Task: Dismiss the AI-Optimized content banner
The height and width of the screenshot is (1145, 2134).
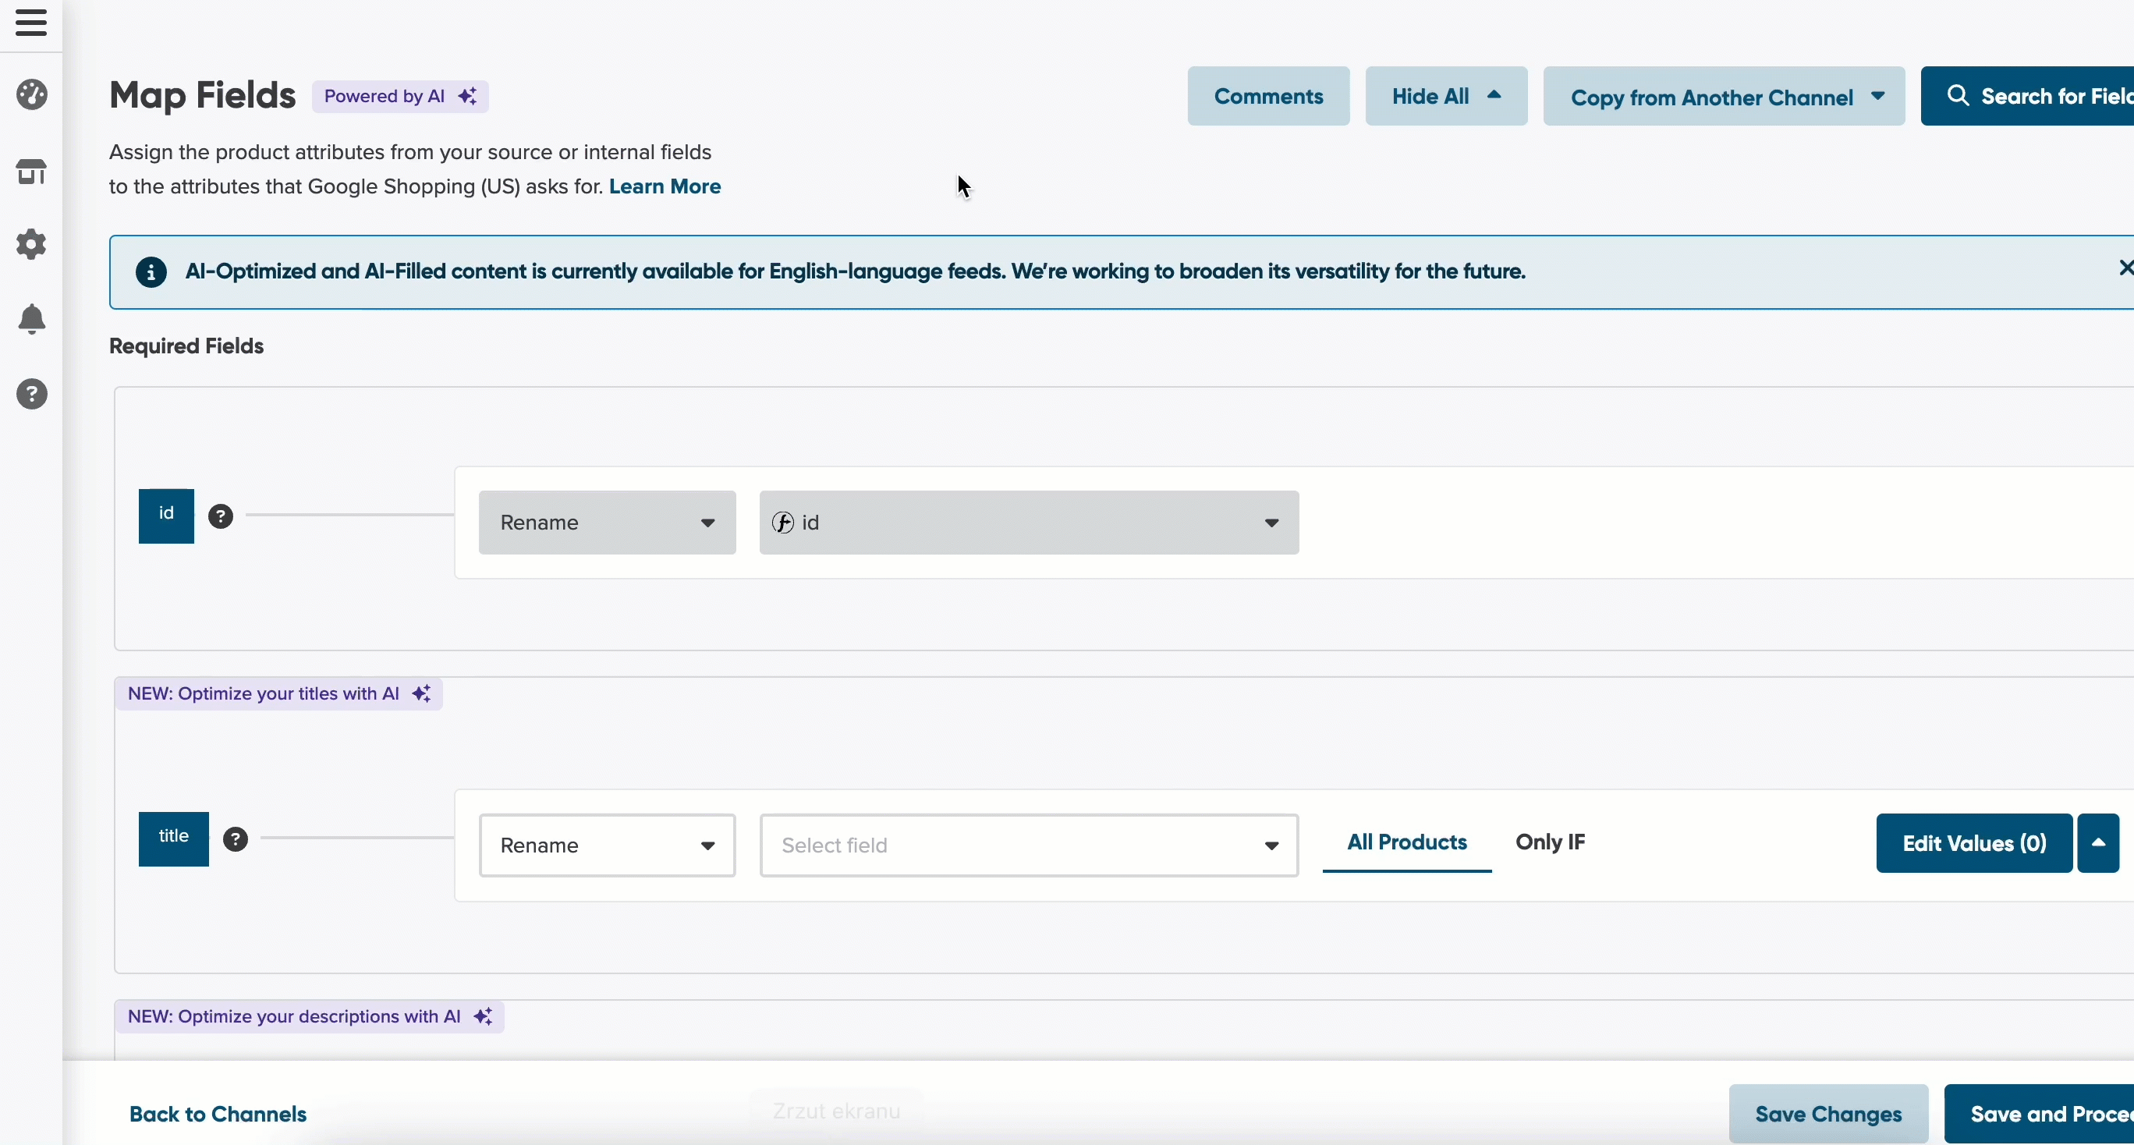Action: click(2125, 268)
